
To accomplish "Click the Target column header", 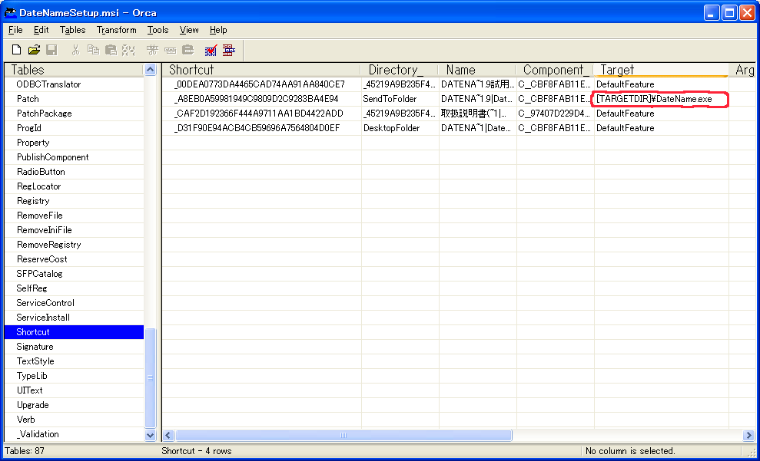I will [x=661, y=70].
